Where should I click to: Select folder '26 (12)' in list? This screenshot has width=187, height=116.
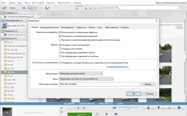(14, 72)
